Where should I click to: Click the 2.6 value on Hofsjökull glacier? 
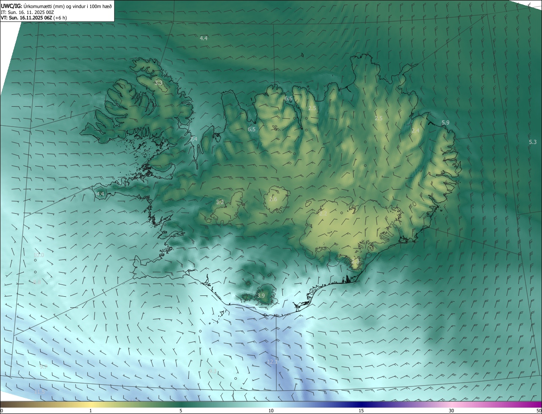(x=273, y=199)
